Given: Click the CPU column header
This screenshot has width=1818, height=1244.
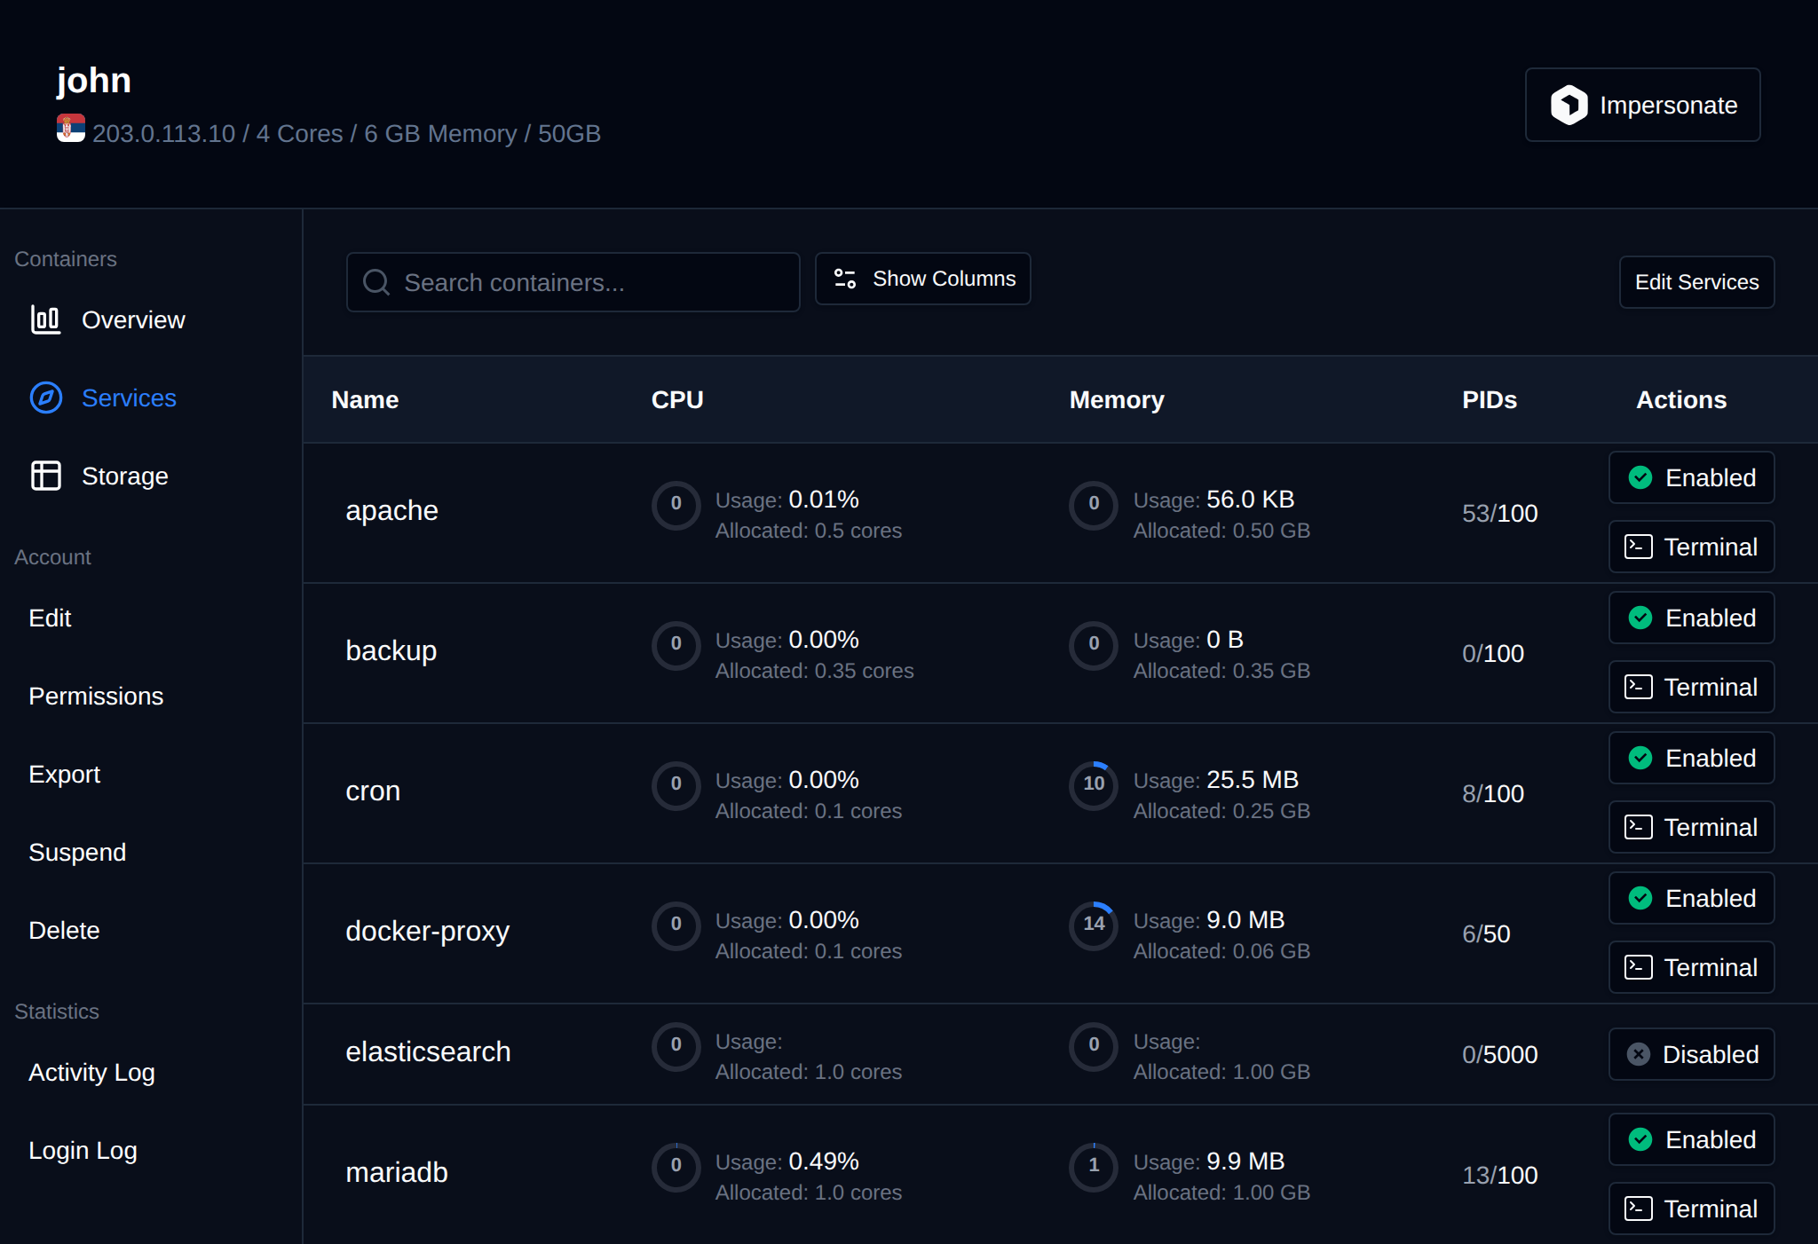Looking at the screenshot, I should point(677,399).
